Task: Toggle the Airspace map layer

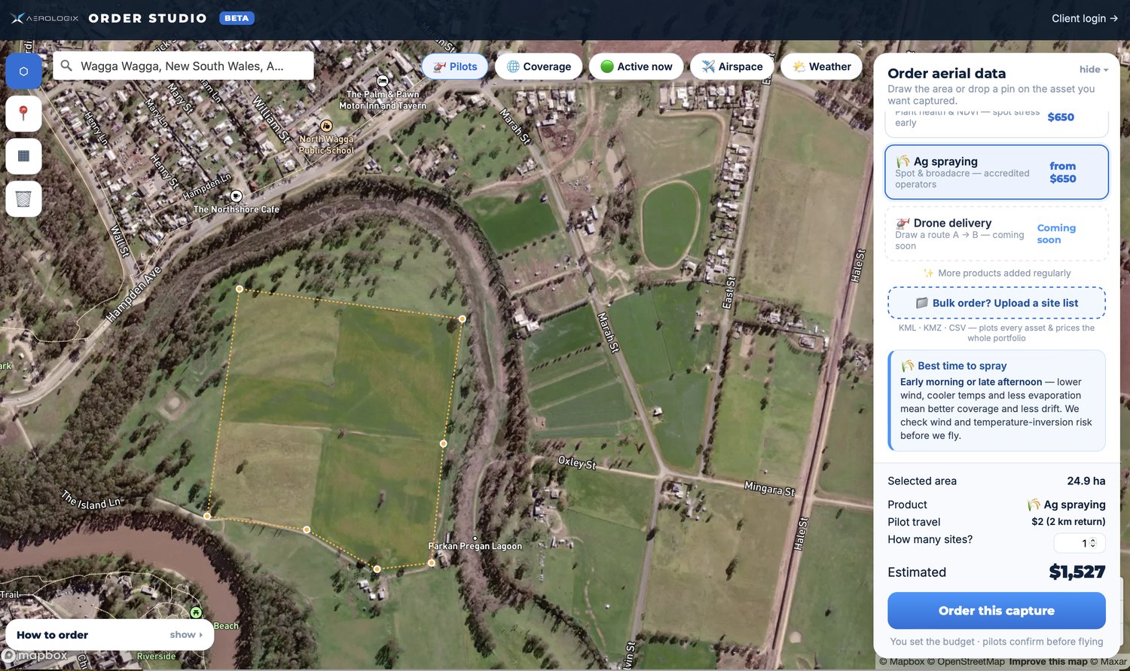Action: 732,66
